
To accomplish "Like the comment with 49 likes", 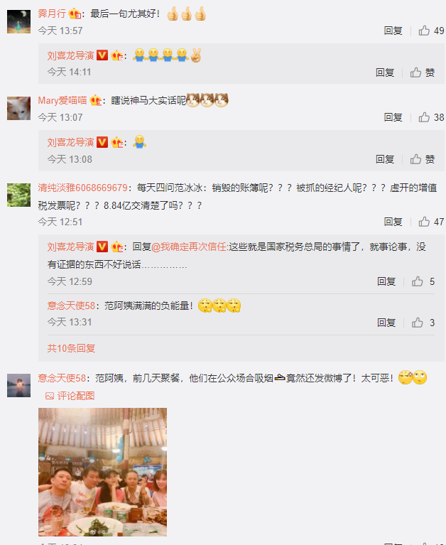I will pyautogui.click(x=431, y=31).
